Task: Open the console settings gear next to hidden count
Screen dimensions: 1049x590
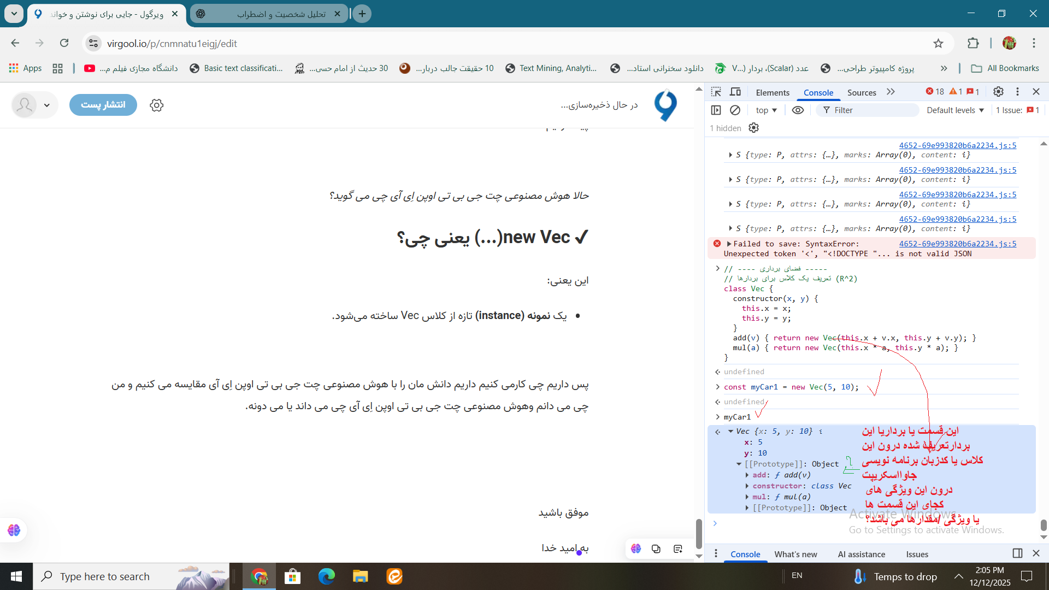Action: click(753, 128)
